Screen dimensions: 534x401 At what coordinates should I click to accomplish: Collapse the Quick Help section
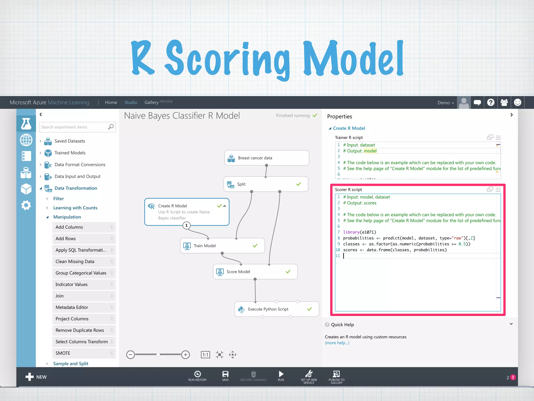click(511, 324)
